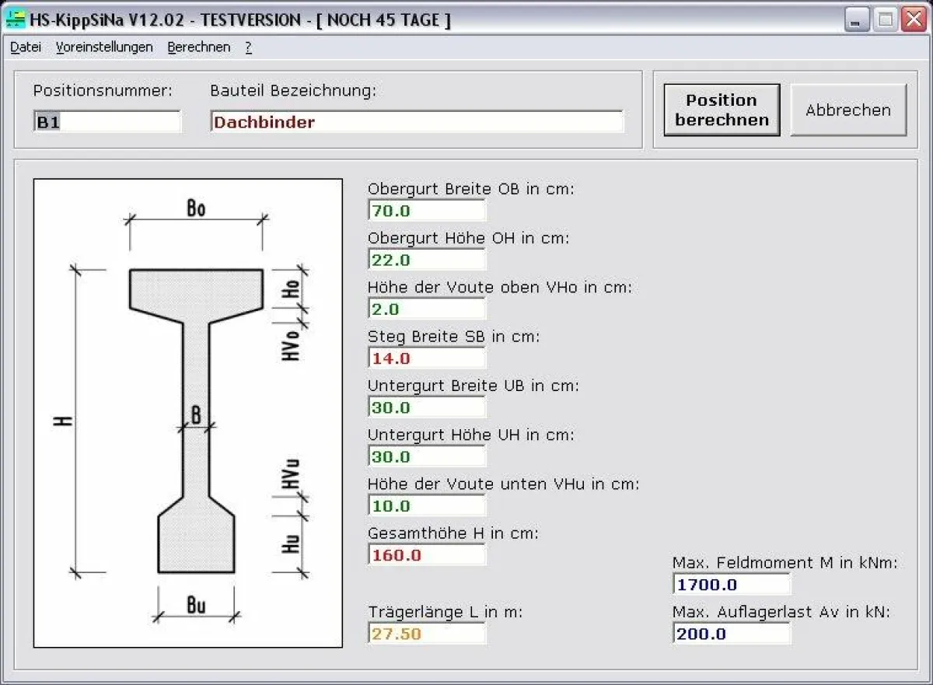Open the Voreinstellungen menu
933x685 pixels.
(x=104, y=47)
